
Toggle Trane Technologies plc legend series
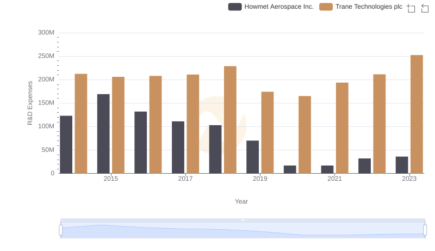(x=361, y=7)
